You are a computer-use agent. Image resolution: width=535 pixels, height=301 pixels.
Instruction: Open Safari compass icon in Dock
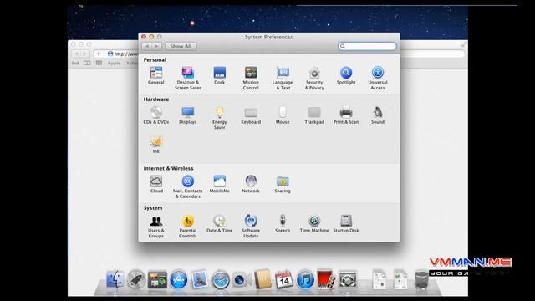tap(221, 280)
